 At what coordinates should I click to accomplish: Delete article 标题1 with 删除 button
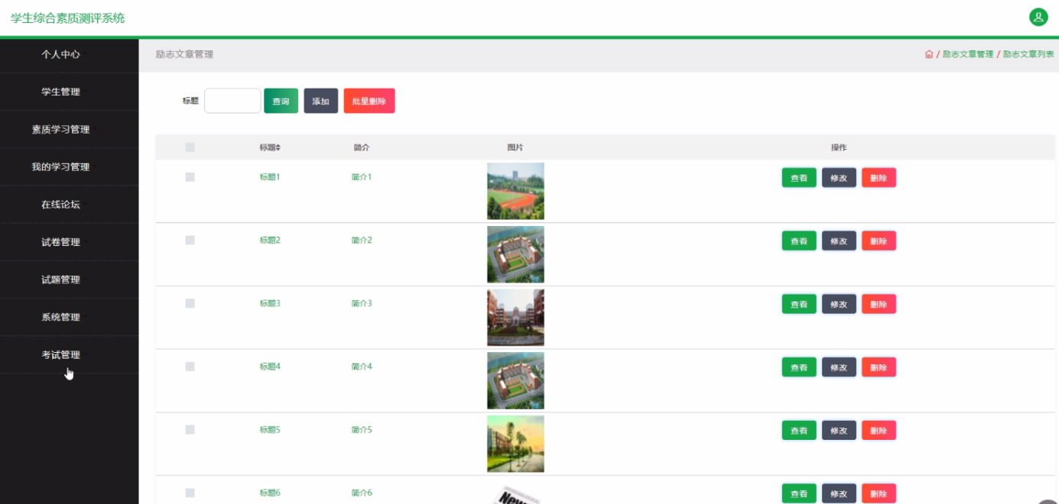click(879, 178)
